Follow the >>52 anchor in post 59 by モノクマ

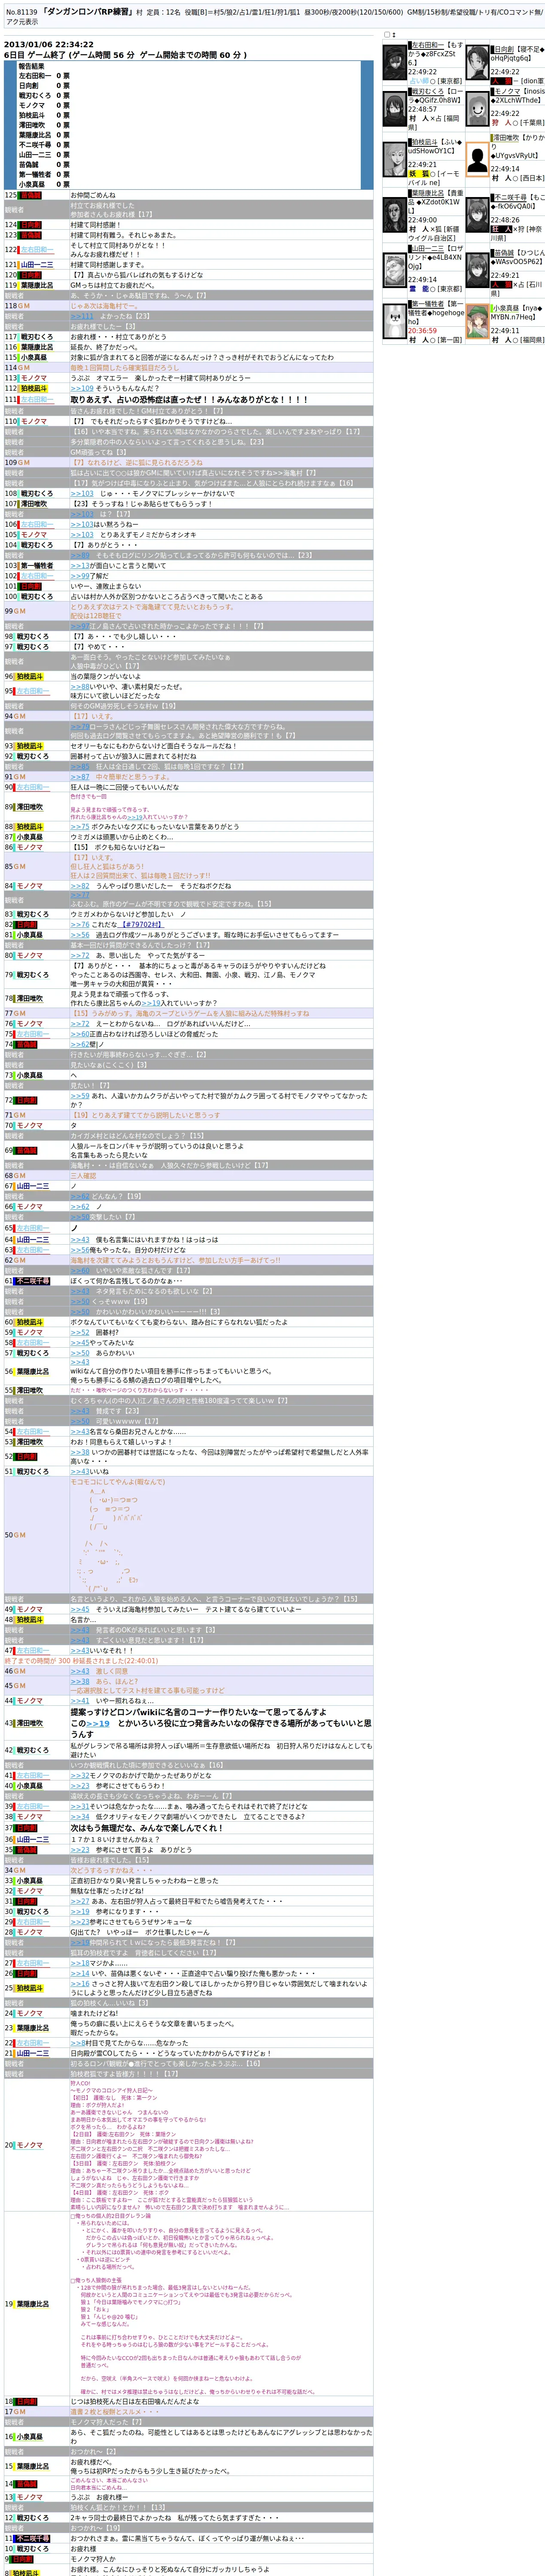point(79,1333)
